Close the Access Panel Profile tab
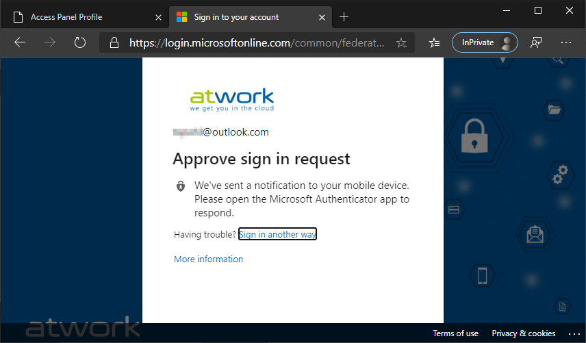The height and width of the screenshot is (343, 586). [x=158, y=17]
